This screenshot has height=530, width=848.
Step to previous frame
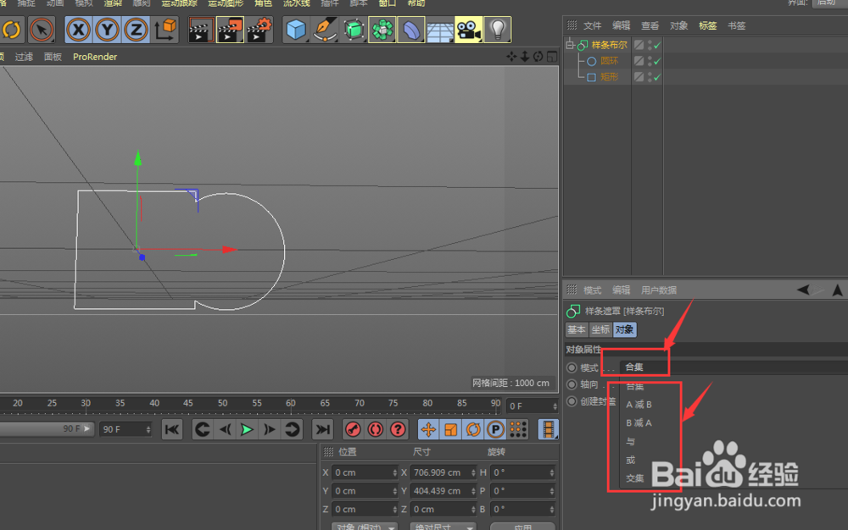[x=225, y=429]
